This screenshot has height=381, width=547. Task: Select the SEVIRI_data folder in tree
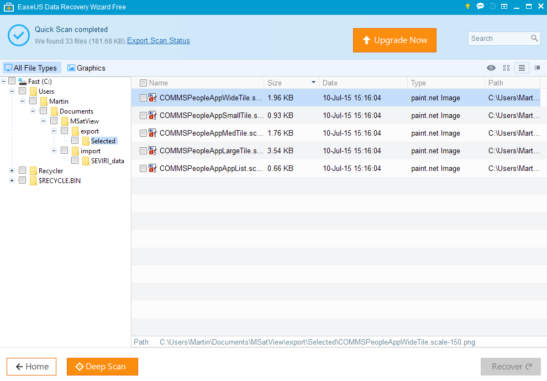coord(107,161)
